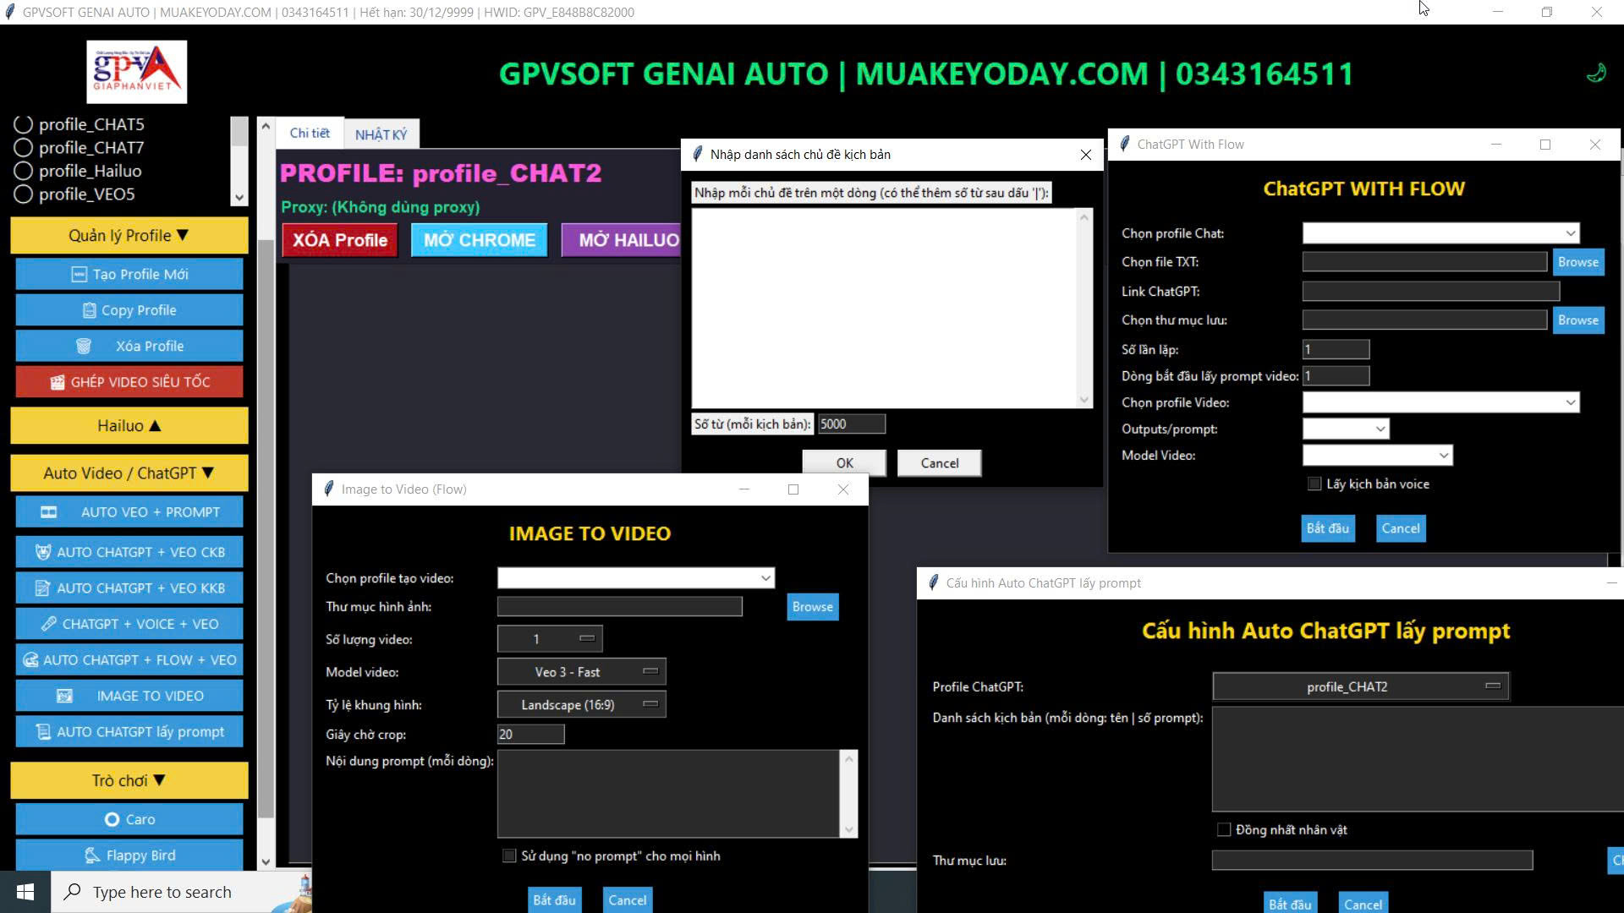The height and width of the screenshot is (913, 1624).
Task: Click the AUTO CHATGPT lấy prompt icon
Action: tap(43, 732)
